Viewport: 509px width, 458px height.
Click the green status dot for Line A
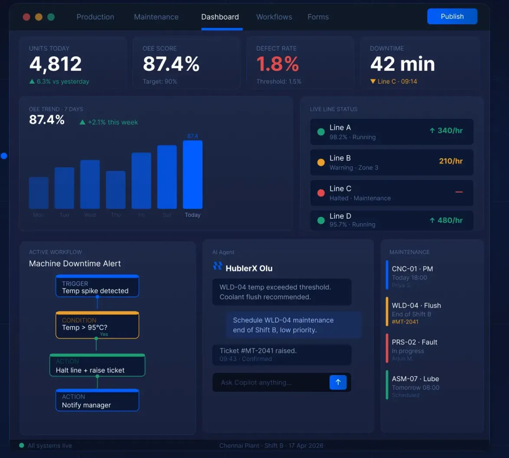[x=321, y=132]
